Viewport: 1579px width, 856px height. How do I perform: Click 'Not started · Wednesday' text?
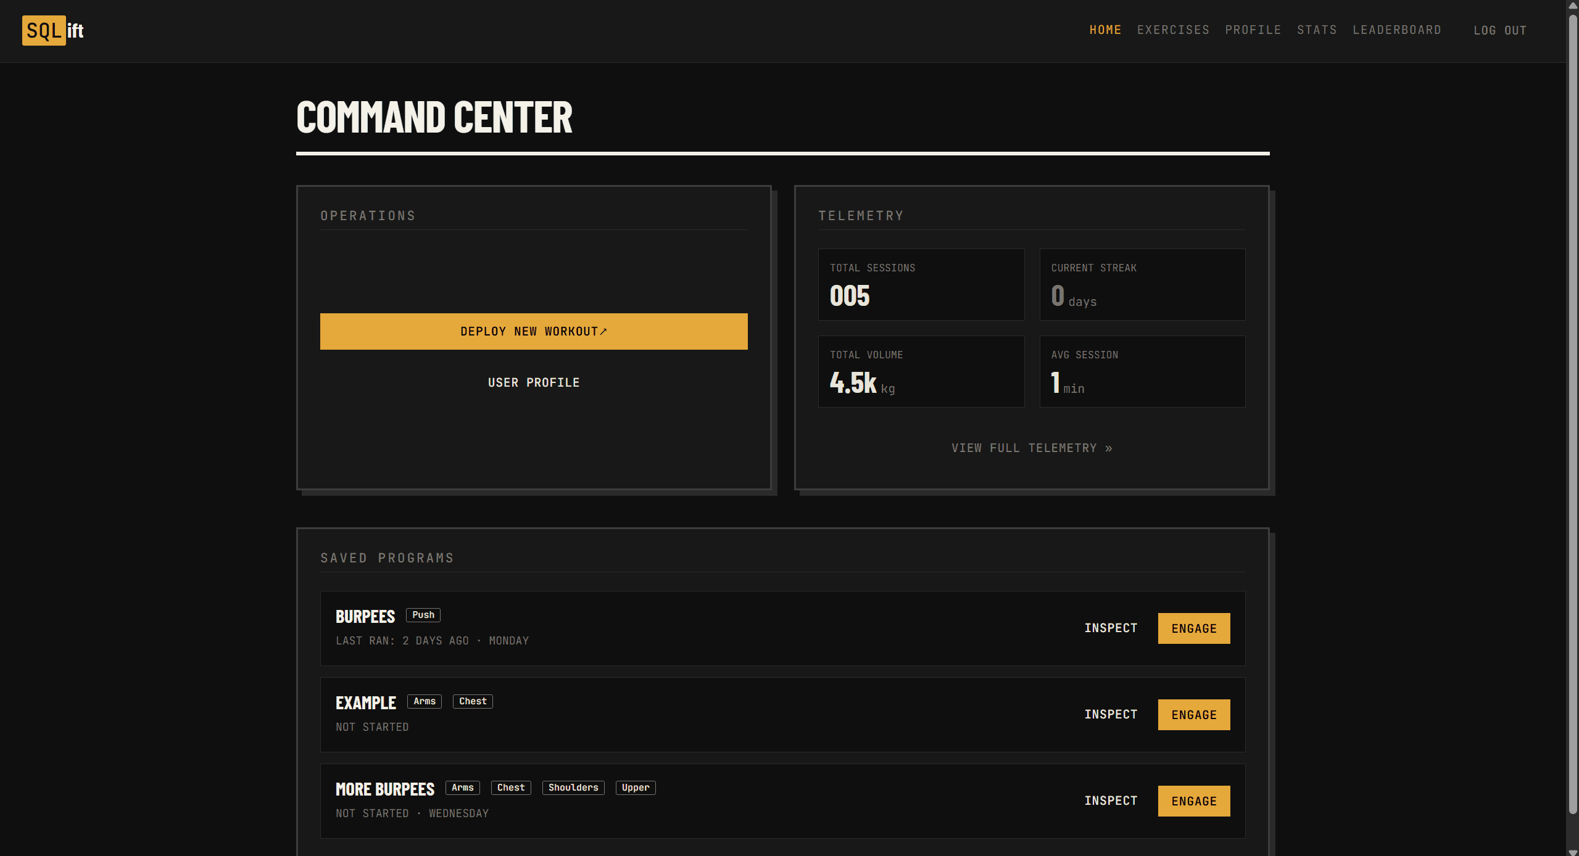412,813
